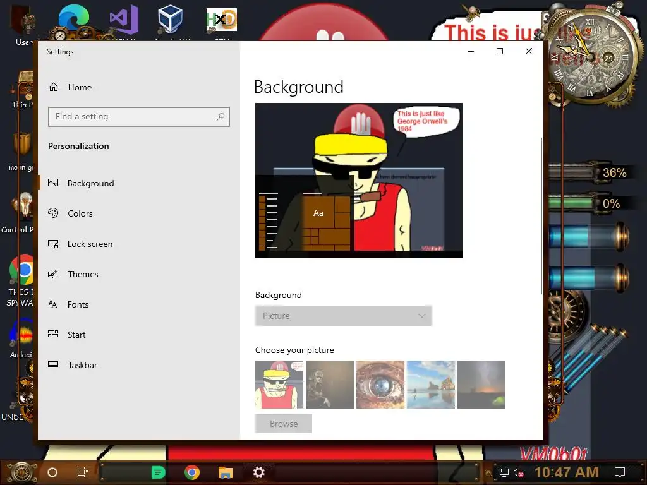Choose the dark steampunk figure wallpaper thumbnail
Image resolution: width=647 pixels, height=485 pixels.
330,385
